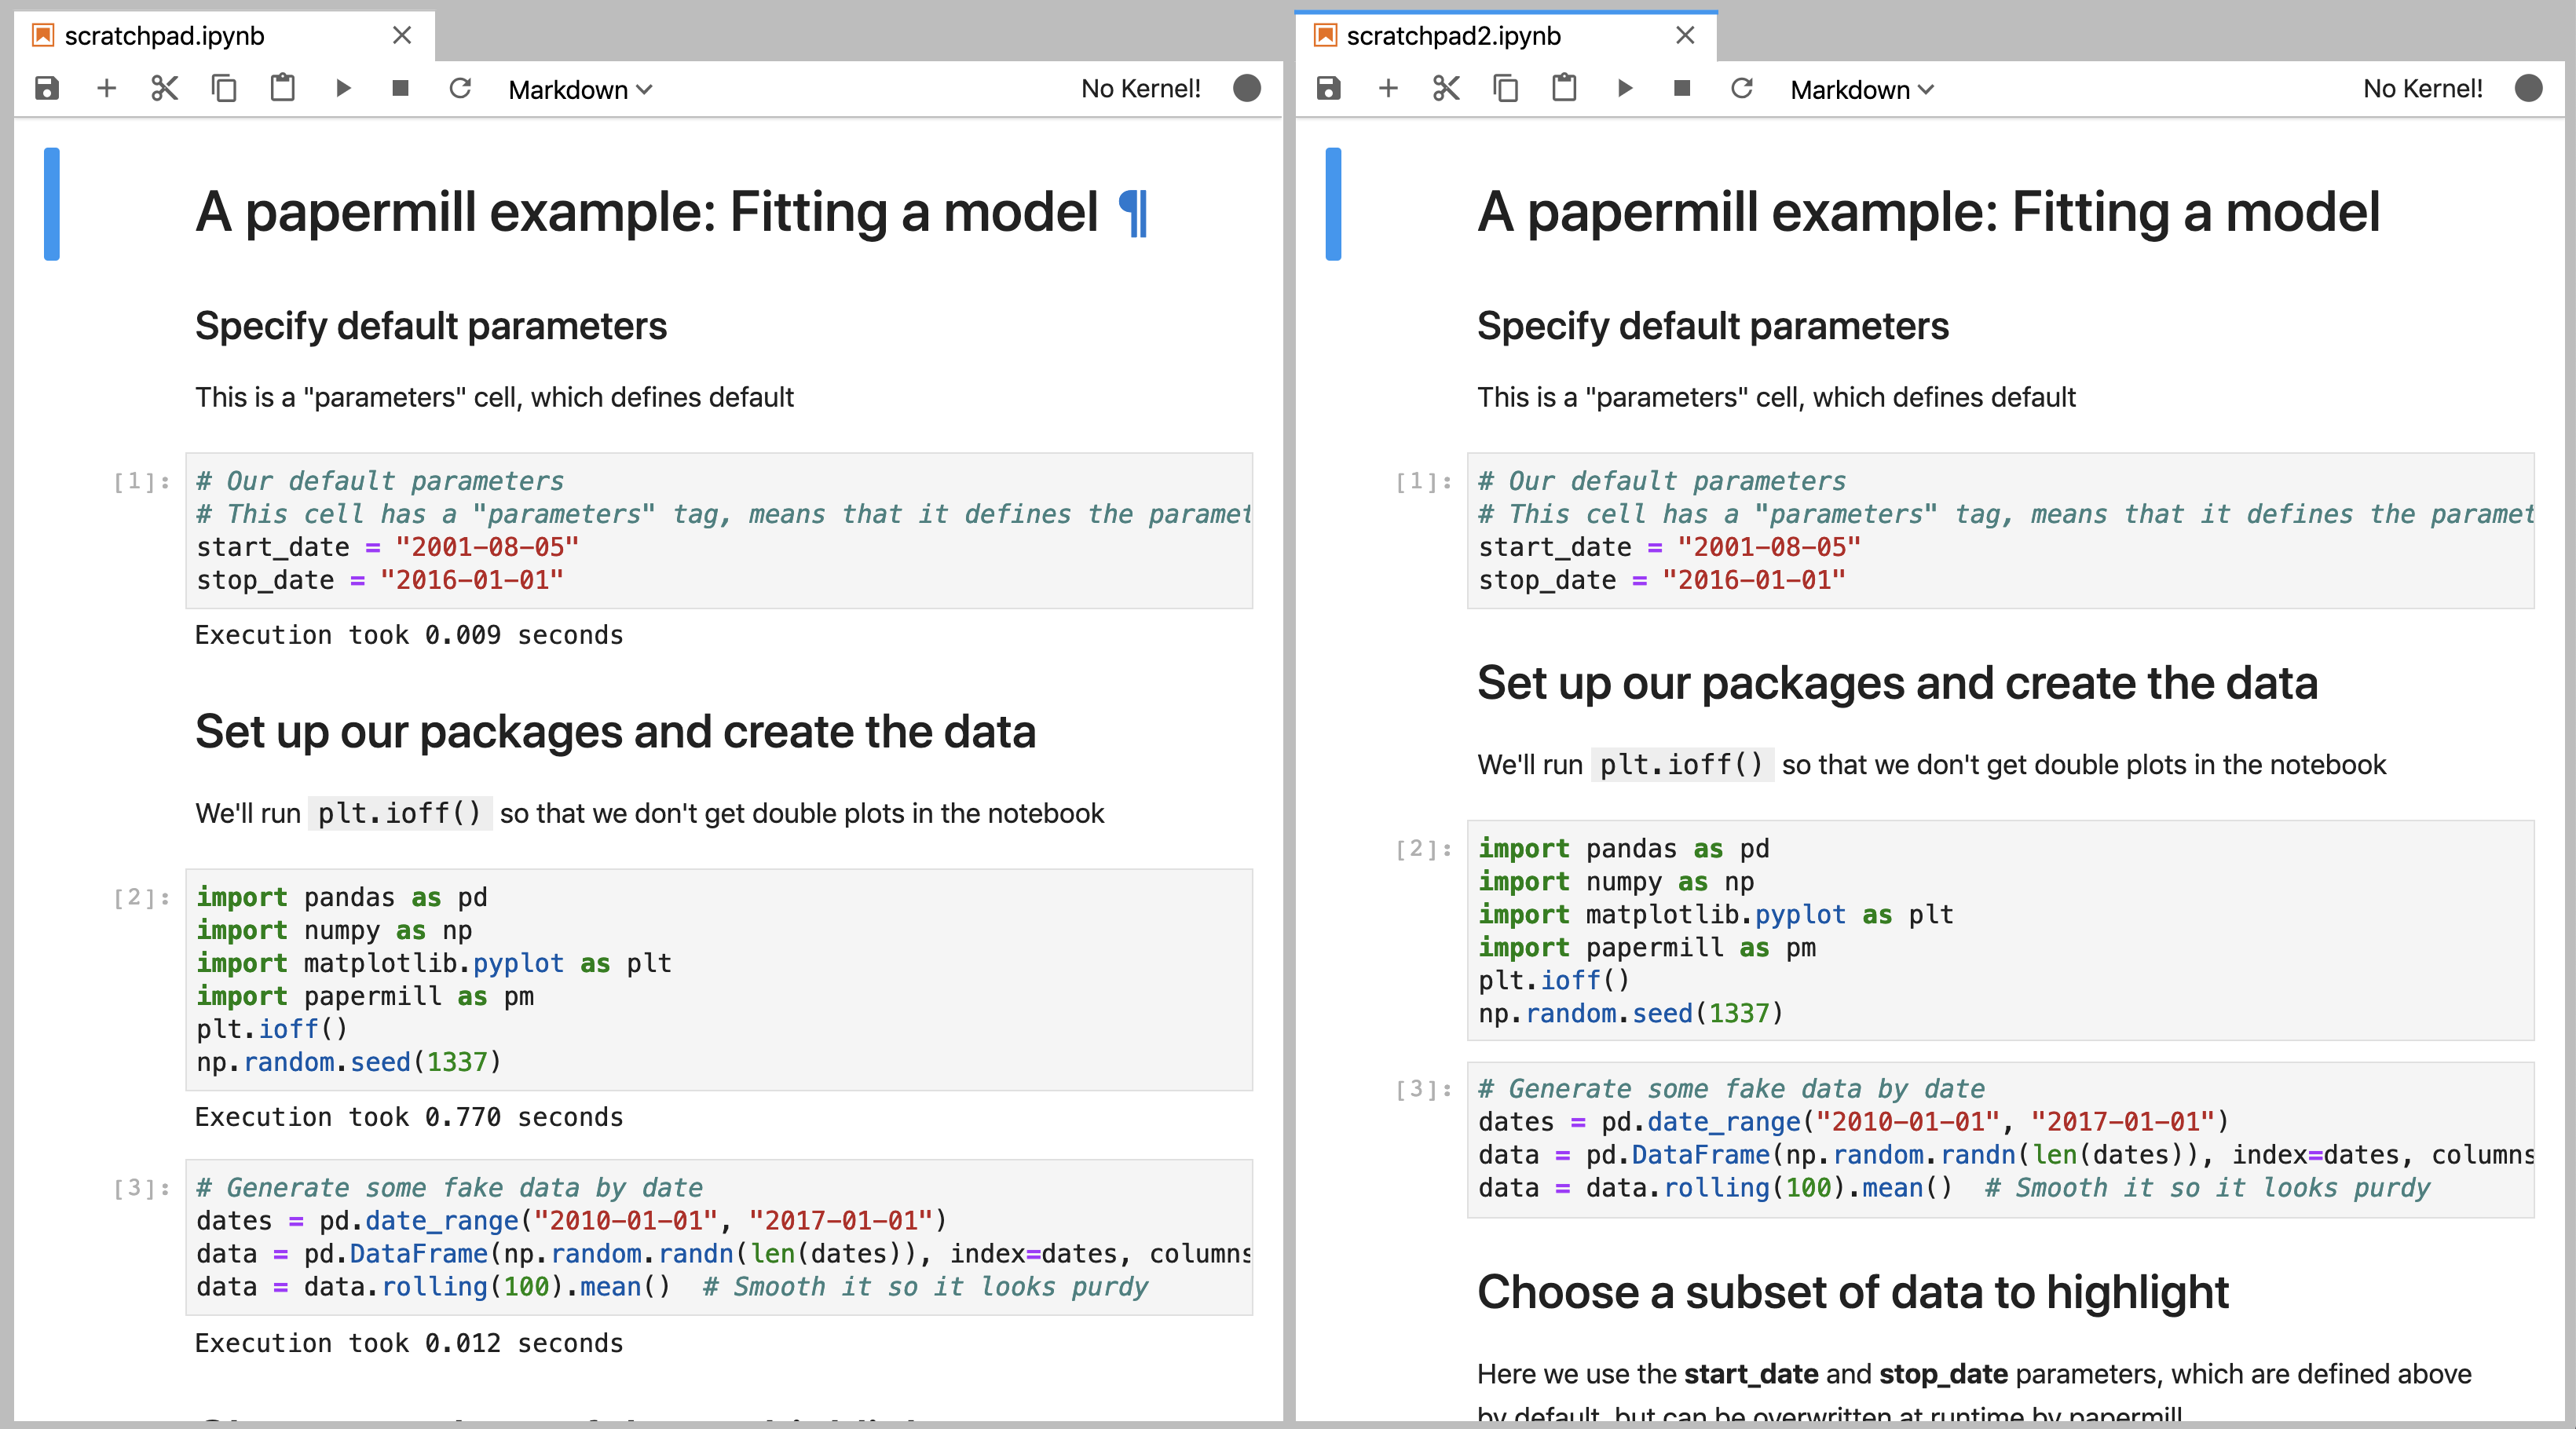
Task: Click No Kernel! in left notebook
Action: 1141,88
